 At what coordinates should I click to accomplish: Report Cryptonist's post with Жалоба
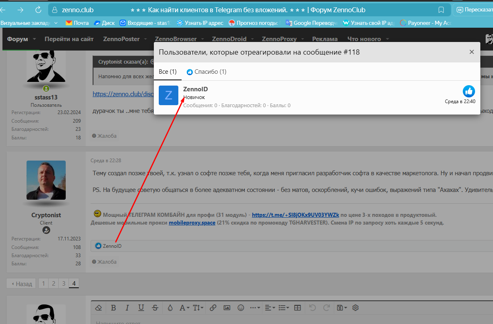click(x=104, y=262)
